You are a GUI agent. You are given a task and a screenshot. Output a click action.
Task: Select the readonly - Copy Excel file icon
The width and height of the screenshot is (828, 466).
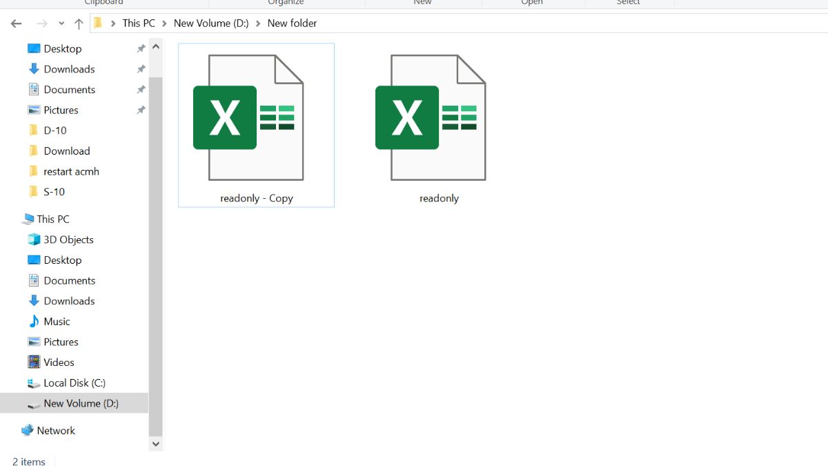coord(248,117)
